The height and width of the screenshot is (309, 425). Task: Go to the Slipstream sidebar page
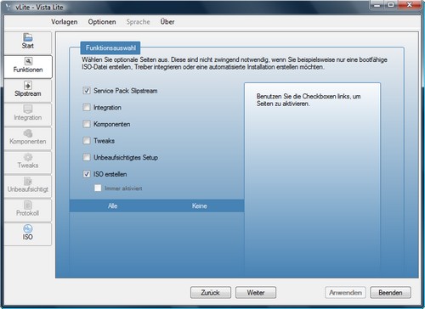point(28,90)
